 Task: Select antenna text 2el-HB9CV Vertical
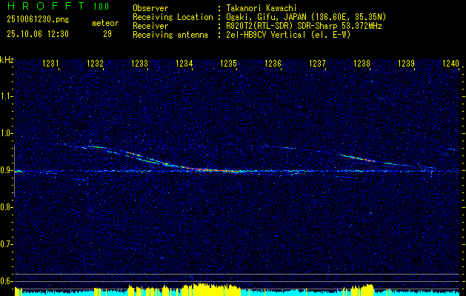266,35
